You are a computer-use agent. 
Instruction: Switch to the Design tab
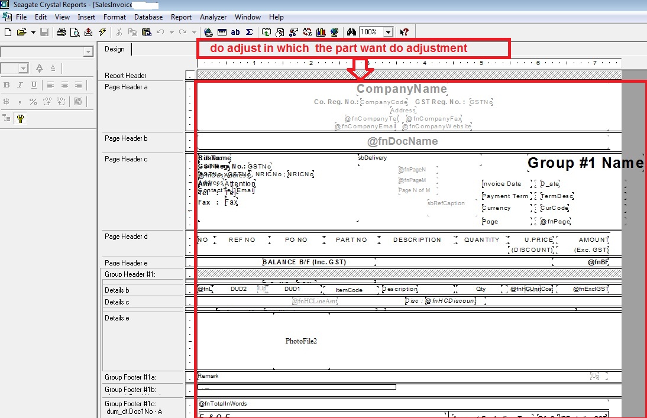click(x=115, y=49)
